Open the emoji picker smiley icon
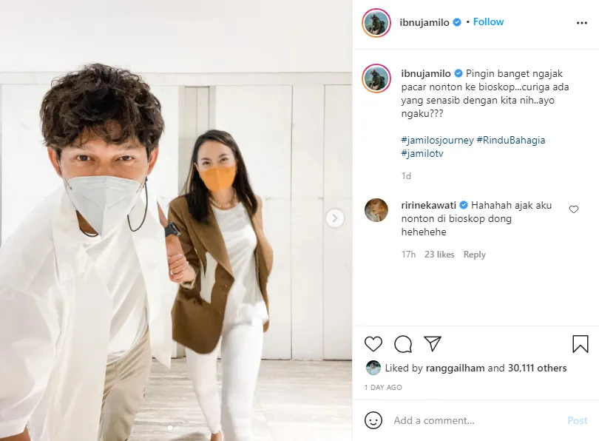Screen dimensions: 599x441 coord(373,420)
